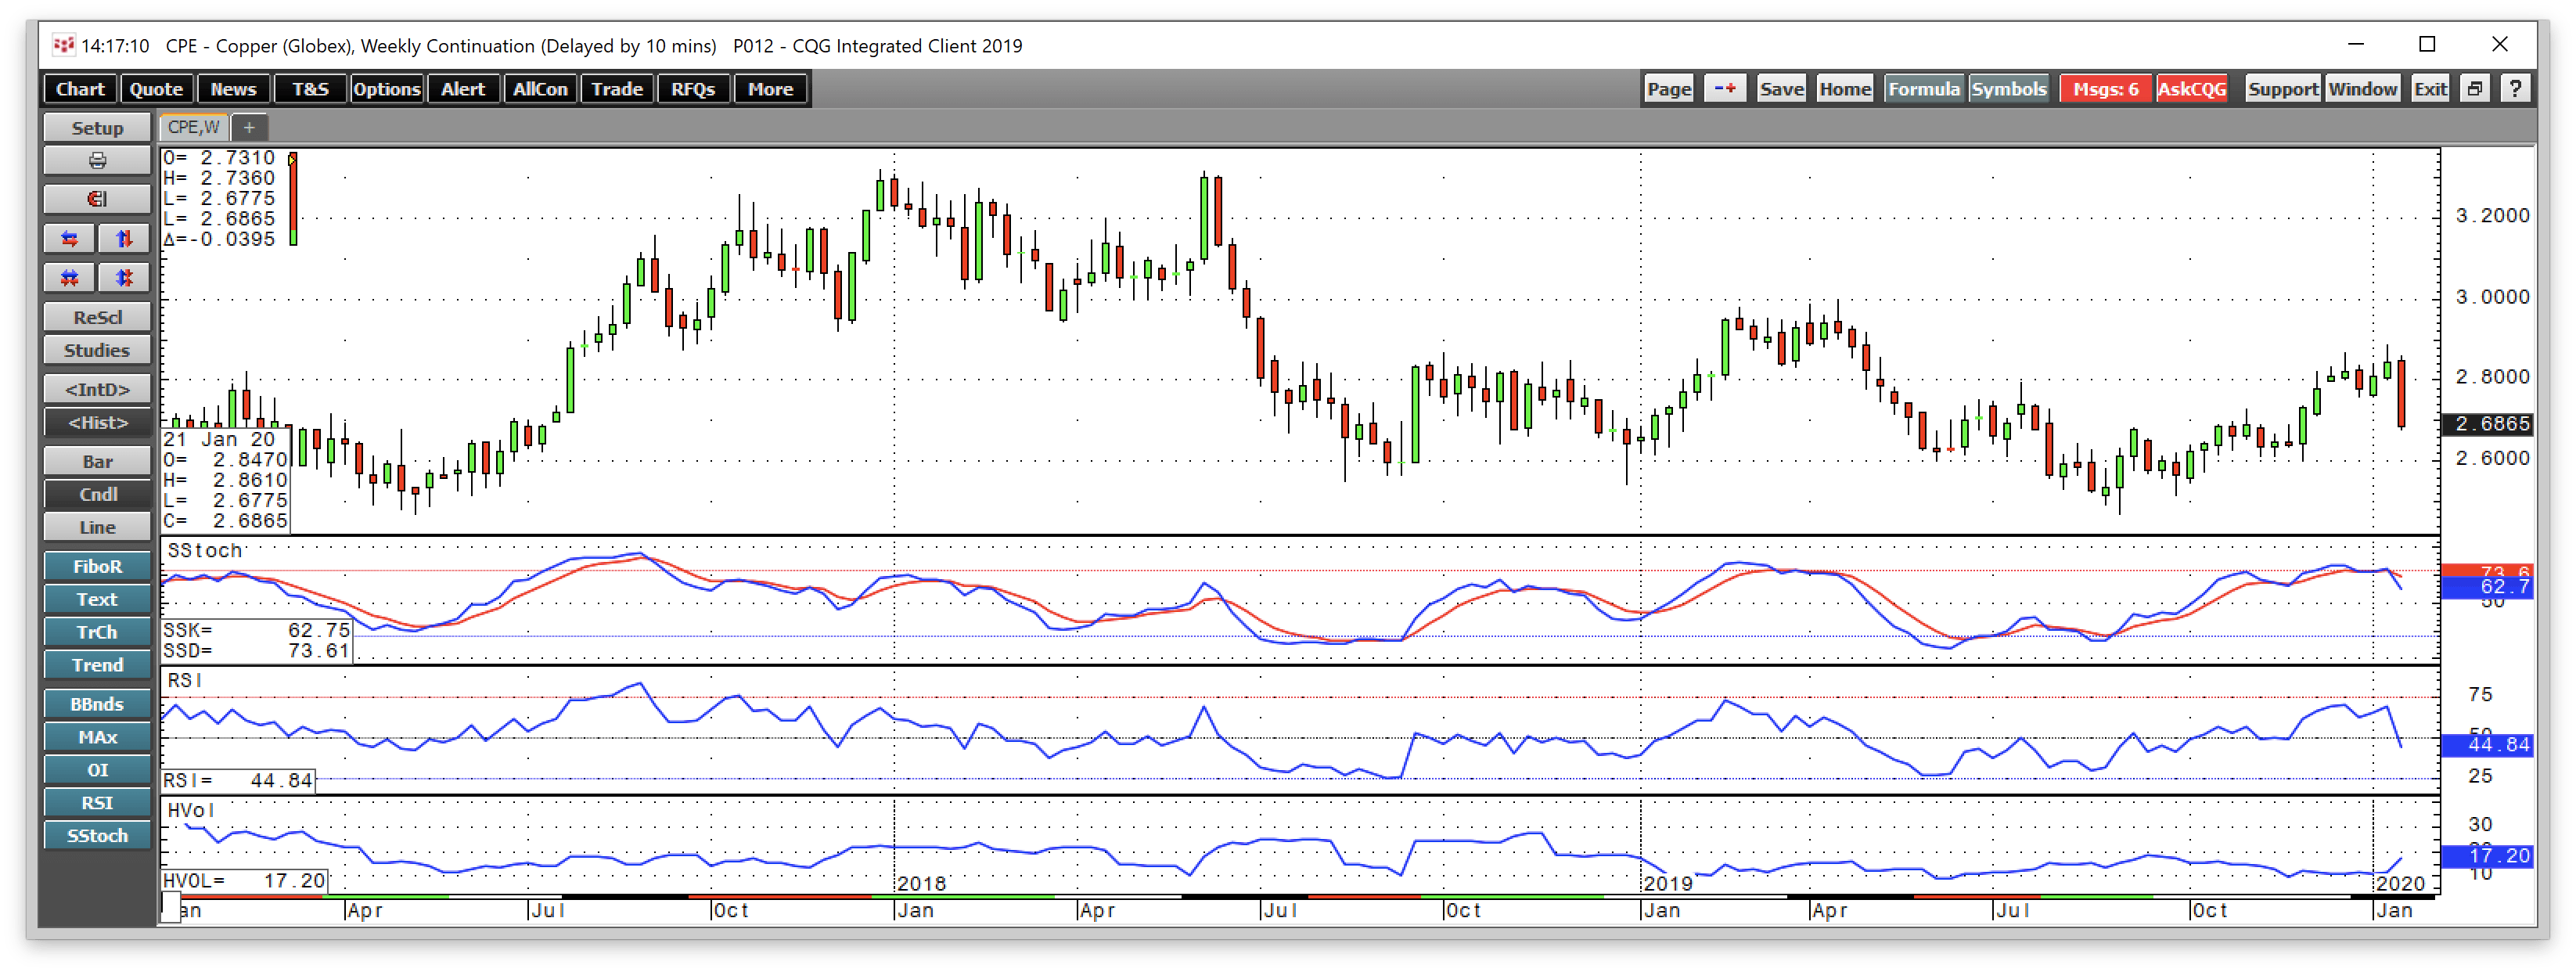Select the magnet cursor icon below print

tap(97, 199)
